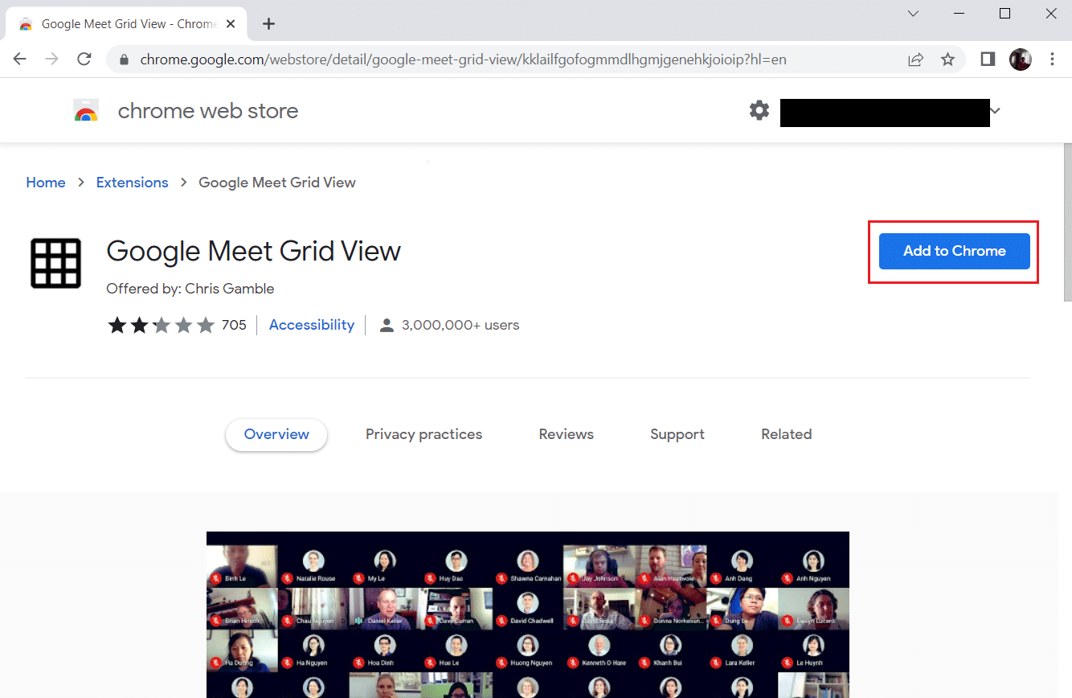Image resolution: width=1072 pixels, height=698 pixels.
Task: Close the Google Meet Grid View tab
Action: tap(232, 24)
